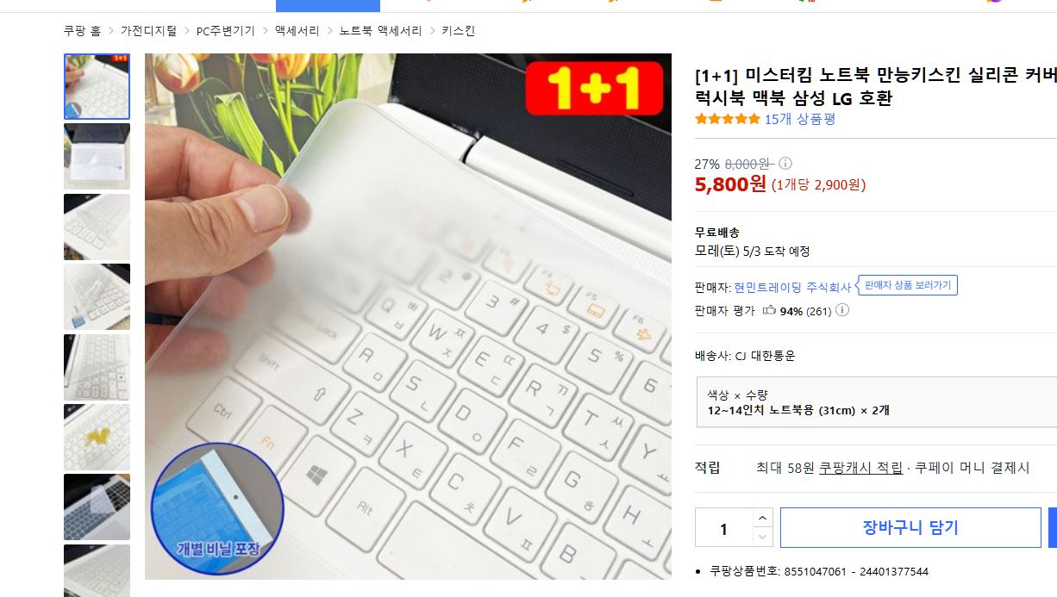Click the info icon beside seller rating
Screen dimensions: 1057x597
tap(842, 310)
